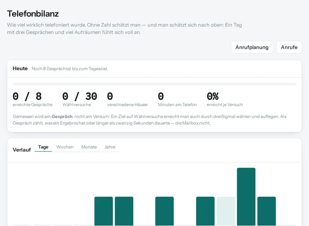Viewport: 309px width, 226px height.
Task: Click the light green chart bar
Action: [x=226, y=211]
